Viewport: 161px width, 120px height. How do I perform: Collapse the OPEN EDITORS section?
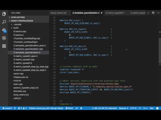tap(18, 17)
